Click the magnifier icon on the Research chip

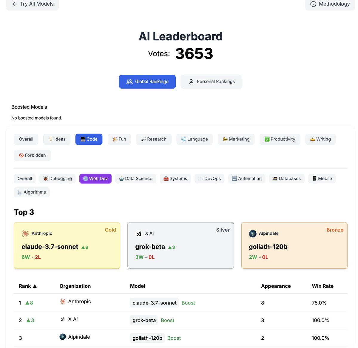143,139
